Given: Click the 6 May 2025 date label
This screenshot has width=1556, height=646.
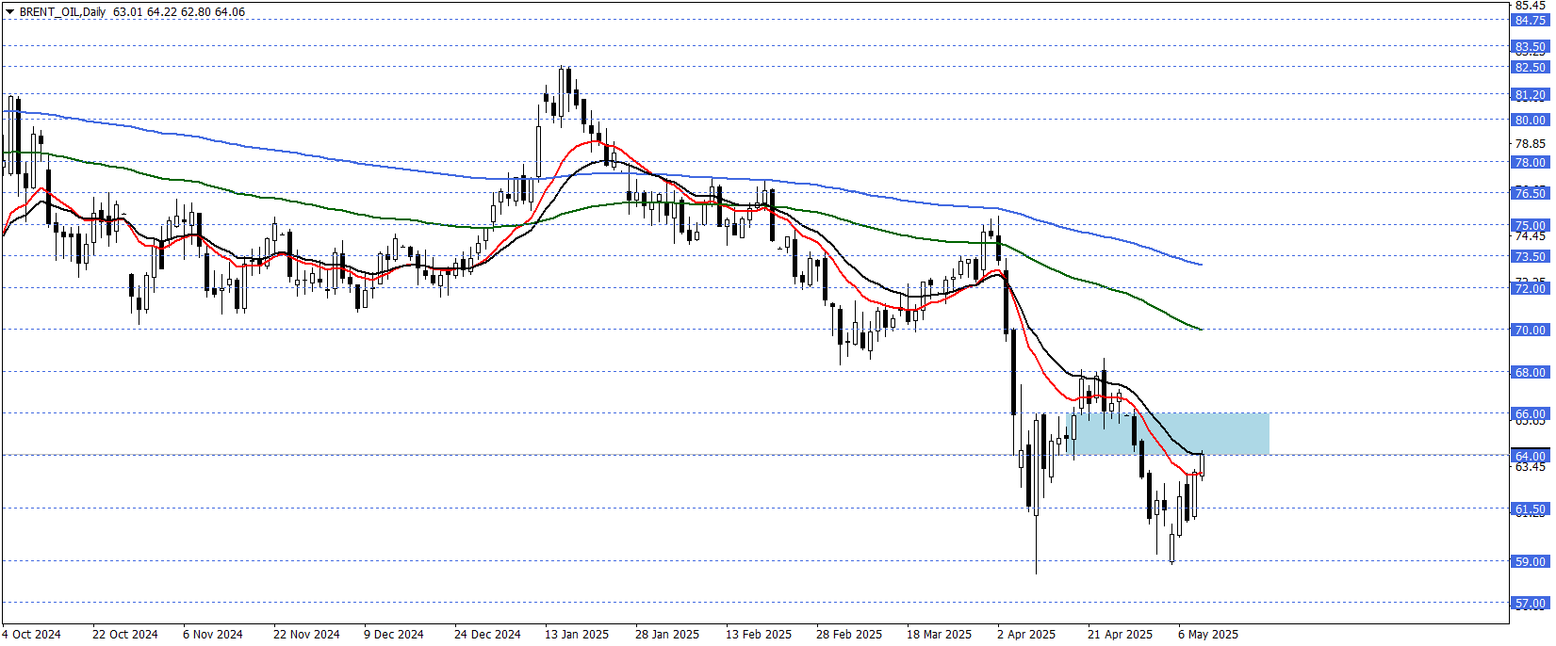Looking at the screenshot, I should click(1208, 635).
